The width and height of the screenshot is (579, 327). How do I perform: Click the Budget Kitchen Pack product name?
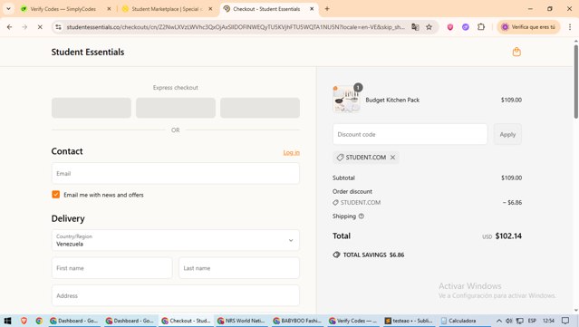click(x=392, y=100)
